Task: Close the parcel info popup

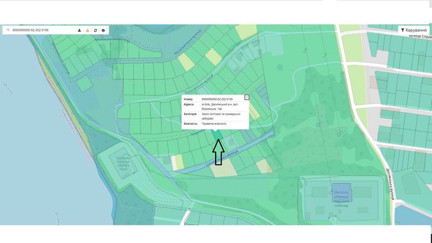Action: click(x=247, y=97)
